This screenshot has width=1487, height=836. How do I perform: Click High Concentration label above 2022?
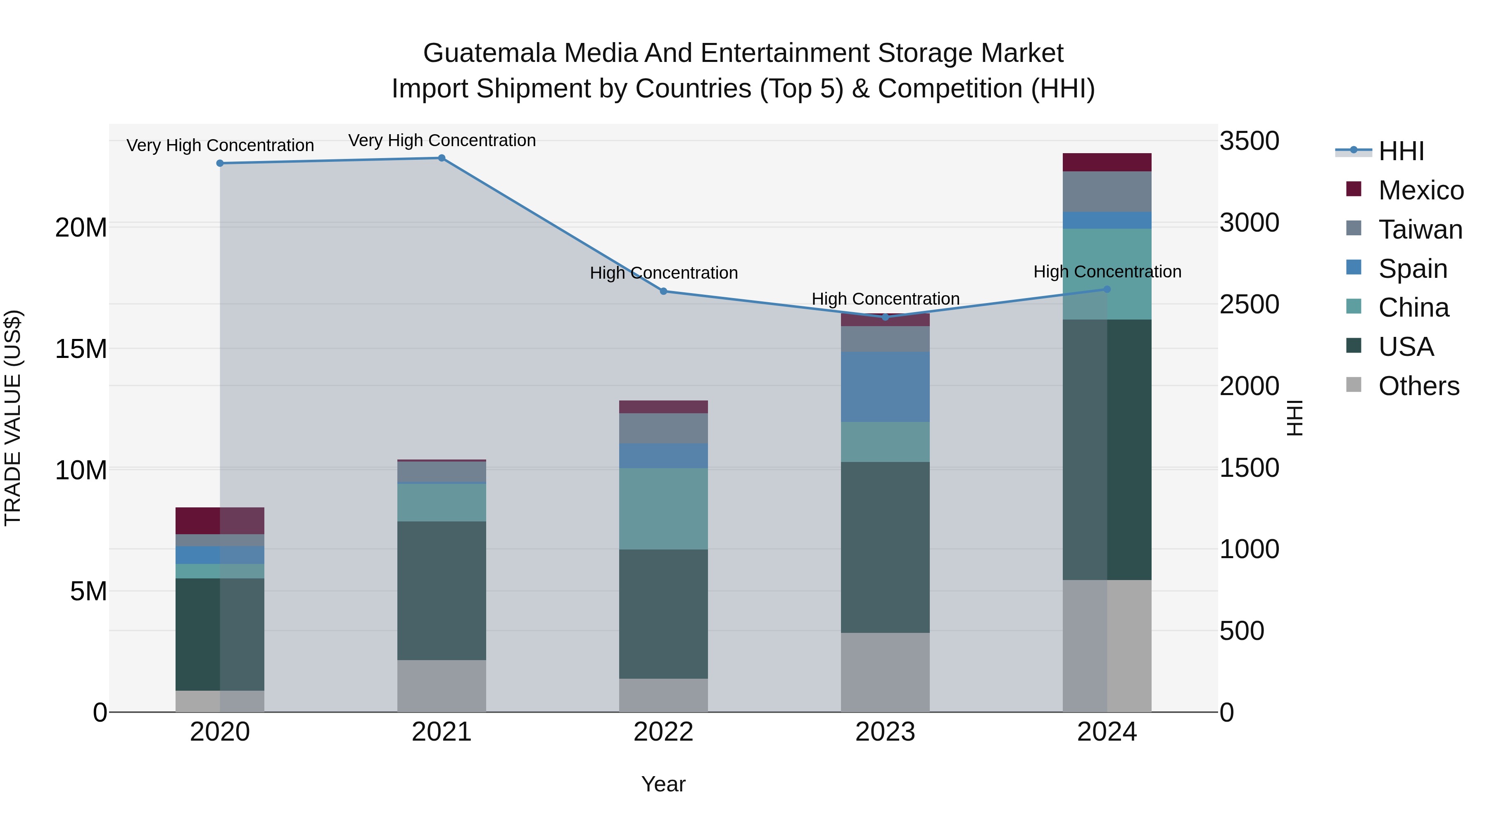[x=664, y=273]
